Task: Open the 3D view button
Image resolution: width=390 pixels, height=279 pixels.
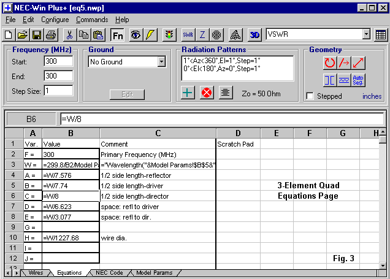Action: (255, 35)
